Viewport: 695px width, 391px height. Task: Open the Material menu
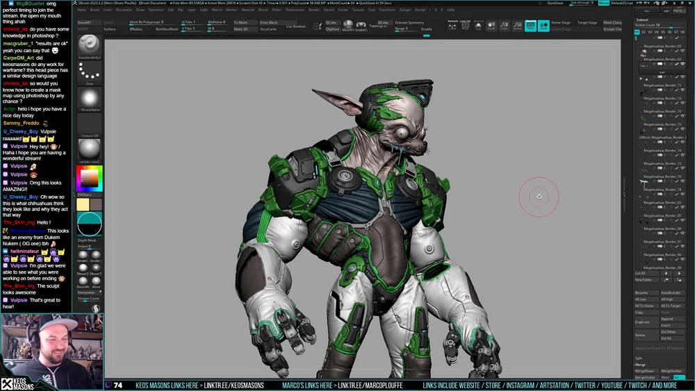click(x=248, y=10)
